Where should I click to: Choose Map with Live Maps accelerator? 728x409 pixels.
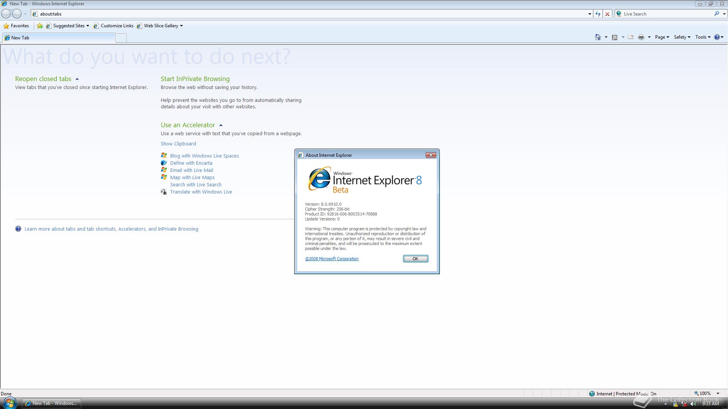[x=192, y=177]
